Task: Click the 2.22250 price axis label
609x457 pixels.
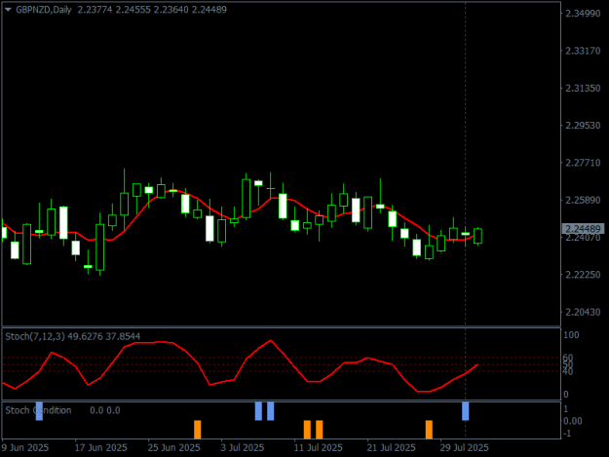Action: (583, 275)
